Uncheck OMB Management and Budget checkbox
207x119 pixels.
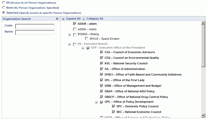point(102,86)
